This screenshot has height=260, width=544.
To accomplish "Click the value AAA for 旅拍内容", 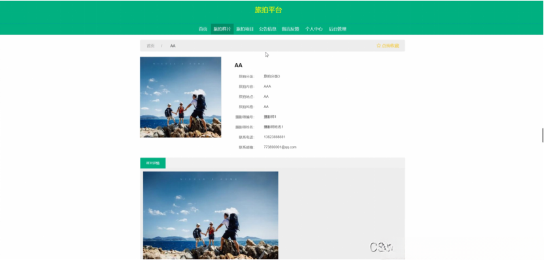I will coord(267,87).
